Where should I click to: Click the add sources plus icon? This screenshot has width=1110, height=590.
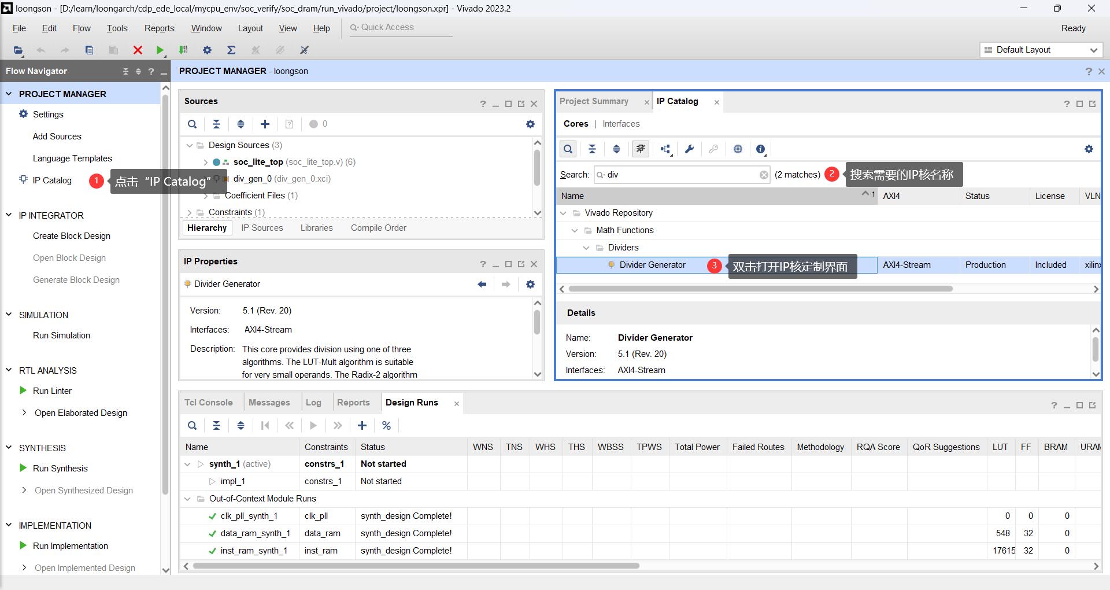click(265, 124)
